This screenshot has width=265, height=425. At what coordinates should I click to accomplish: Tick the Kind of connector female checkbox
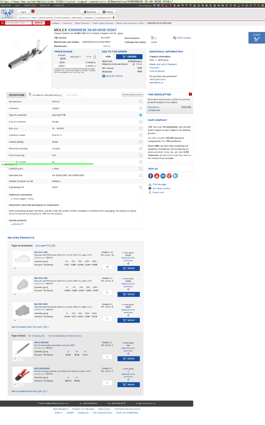141,122
